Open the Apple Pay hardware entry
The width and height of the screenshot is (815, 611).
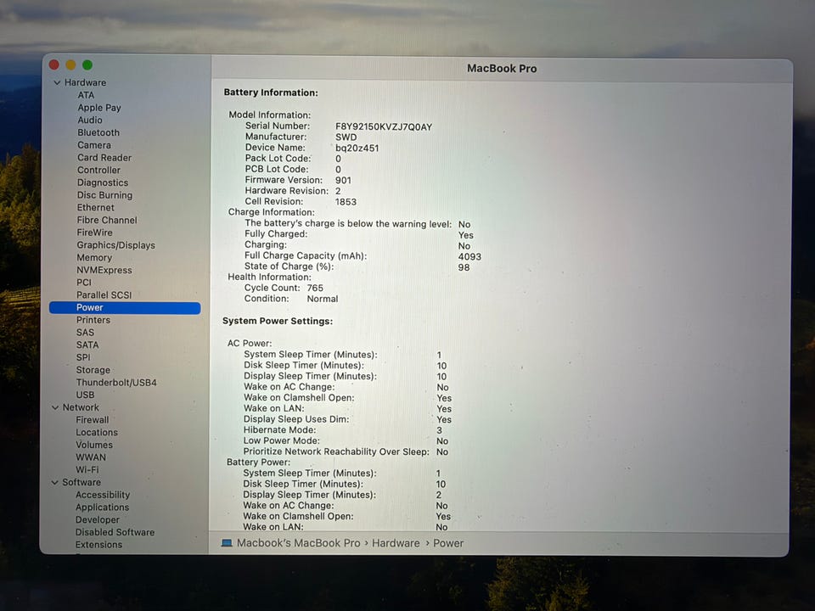[x=99, y=108]
